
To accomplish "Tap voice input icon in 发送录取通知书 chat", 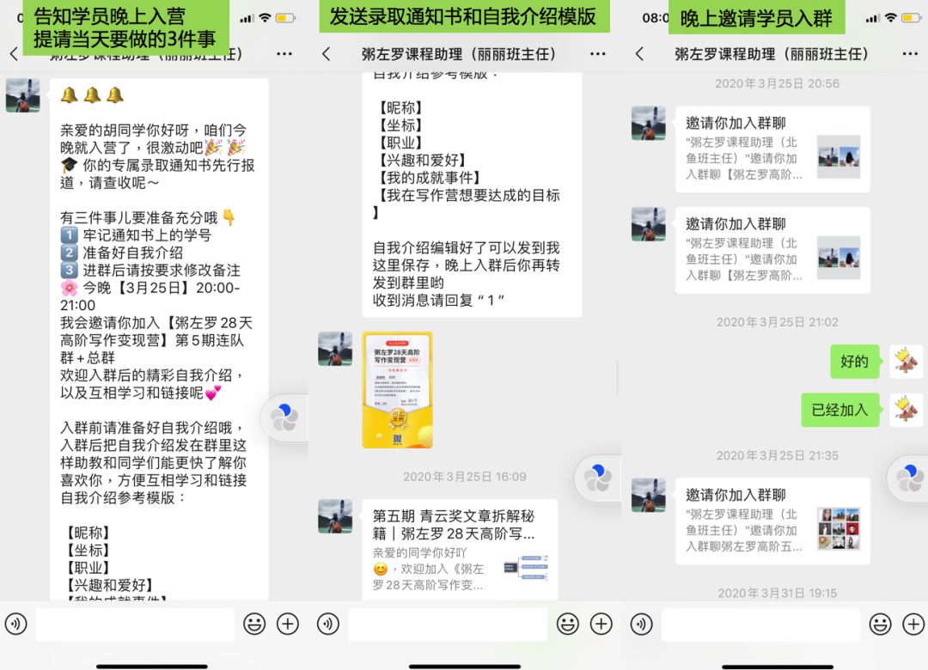I will point(329,624).
